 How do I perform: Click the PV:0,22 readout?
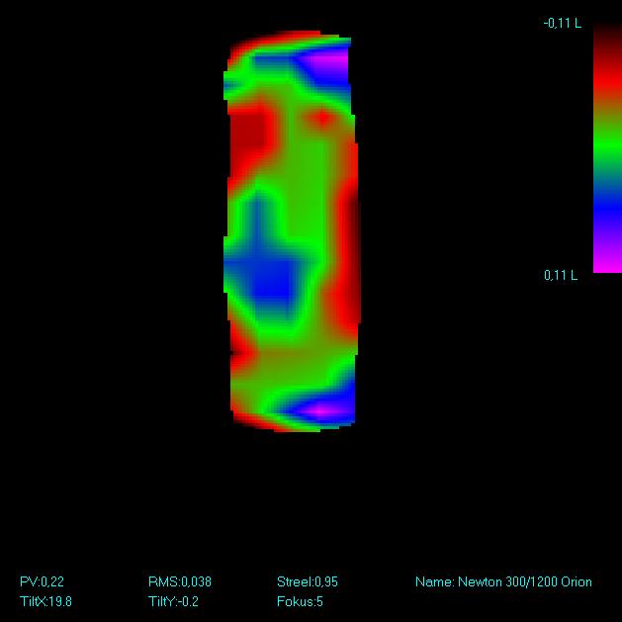coord(42,582)
